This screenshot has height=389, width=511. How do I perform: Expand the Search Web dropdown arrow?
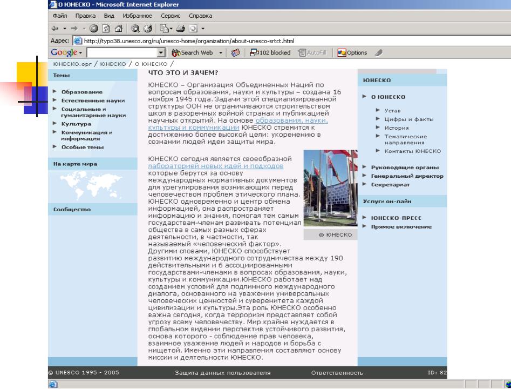point(221,52)
